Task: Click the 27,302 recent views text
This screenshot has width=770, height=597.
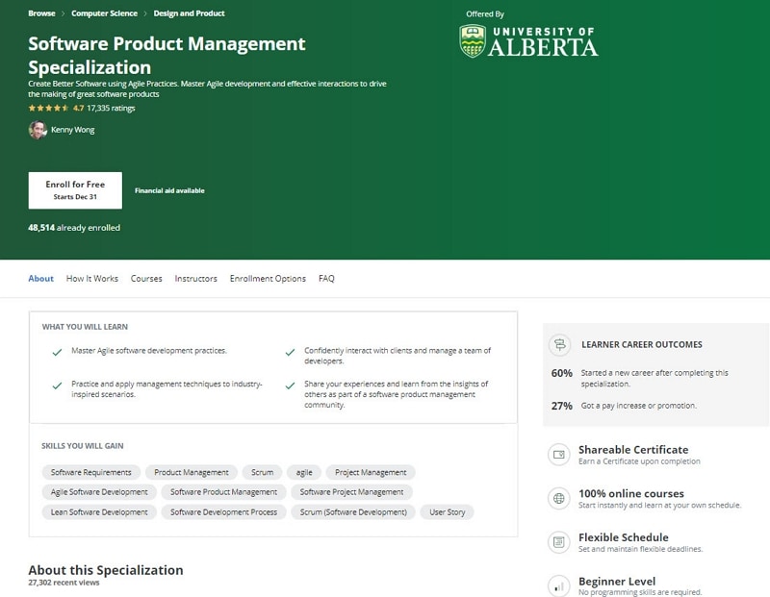Action: (64, 583)
